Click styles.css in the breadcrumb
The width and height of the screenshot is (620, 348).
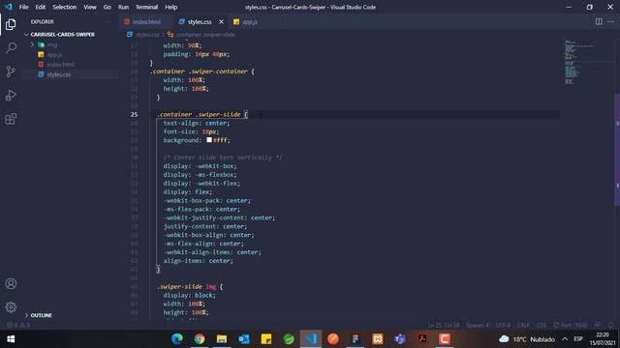[x=147, y=35]
